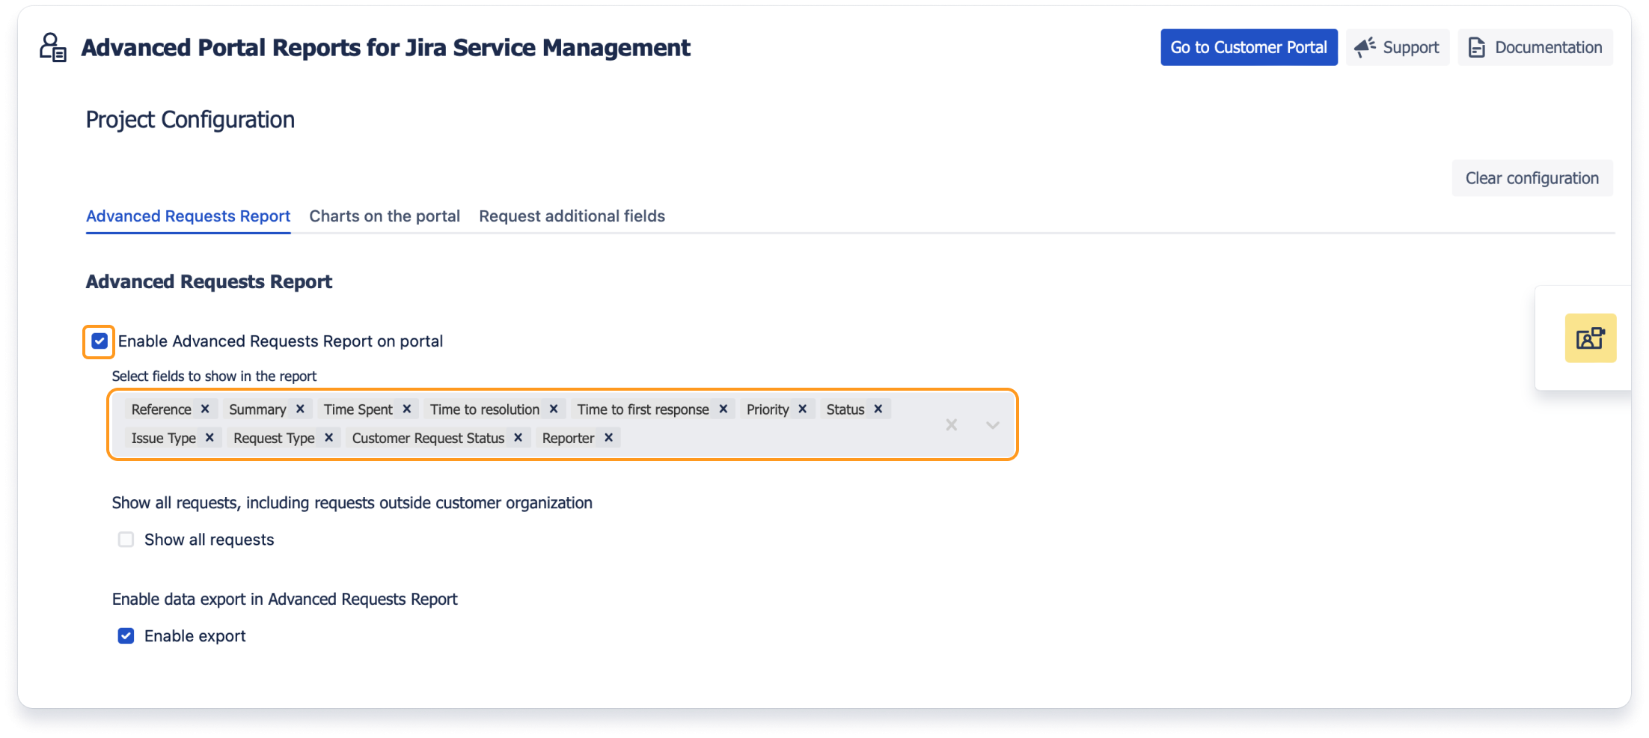Clear all selected fields with X icon
Image resolution: width=1649 pixels, height=738 pixels.
(951, 425)
